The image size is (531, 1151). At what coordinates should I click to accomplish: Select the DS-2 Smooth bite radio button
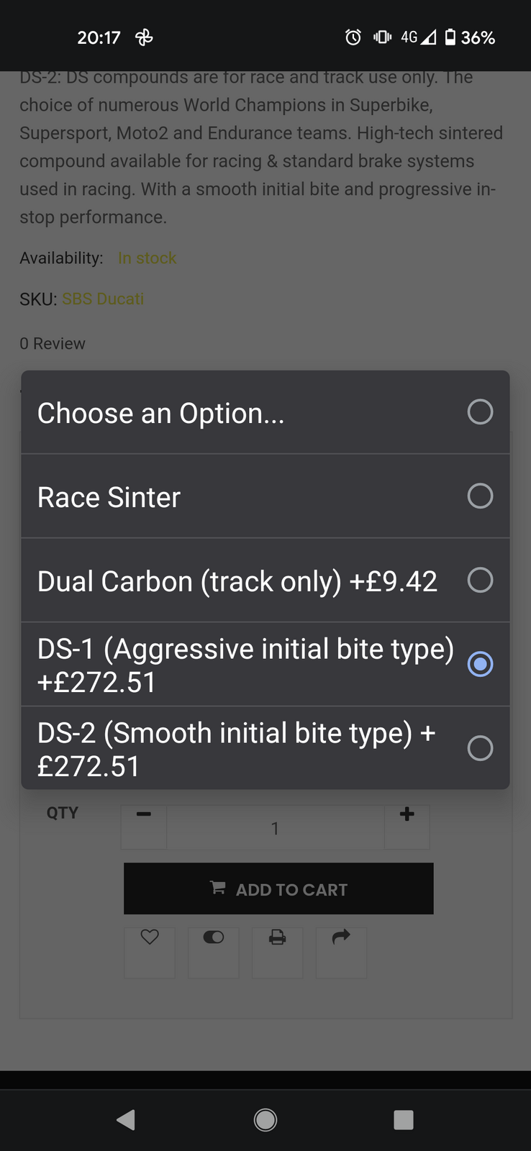pos(480,748)
